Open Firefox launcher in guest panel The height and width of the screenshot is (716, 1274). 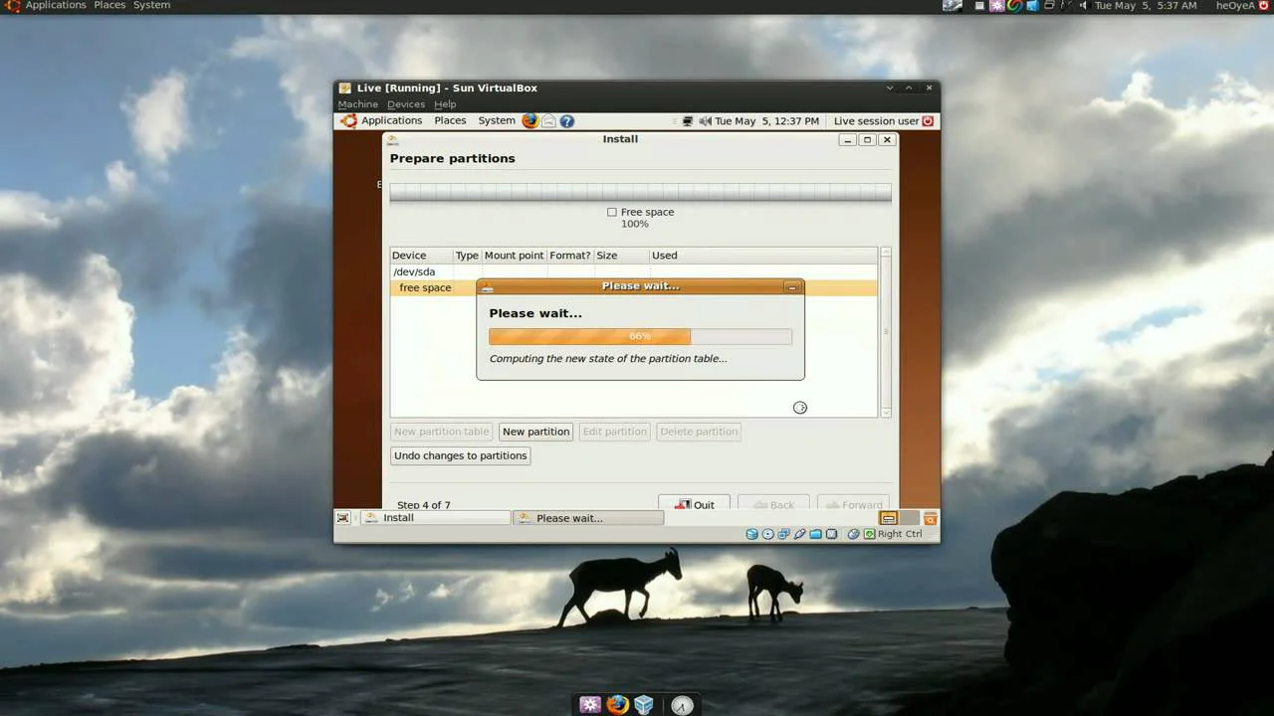click(530, 121)
